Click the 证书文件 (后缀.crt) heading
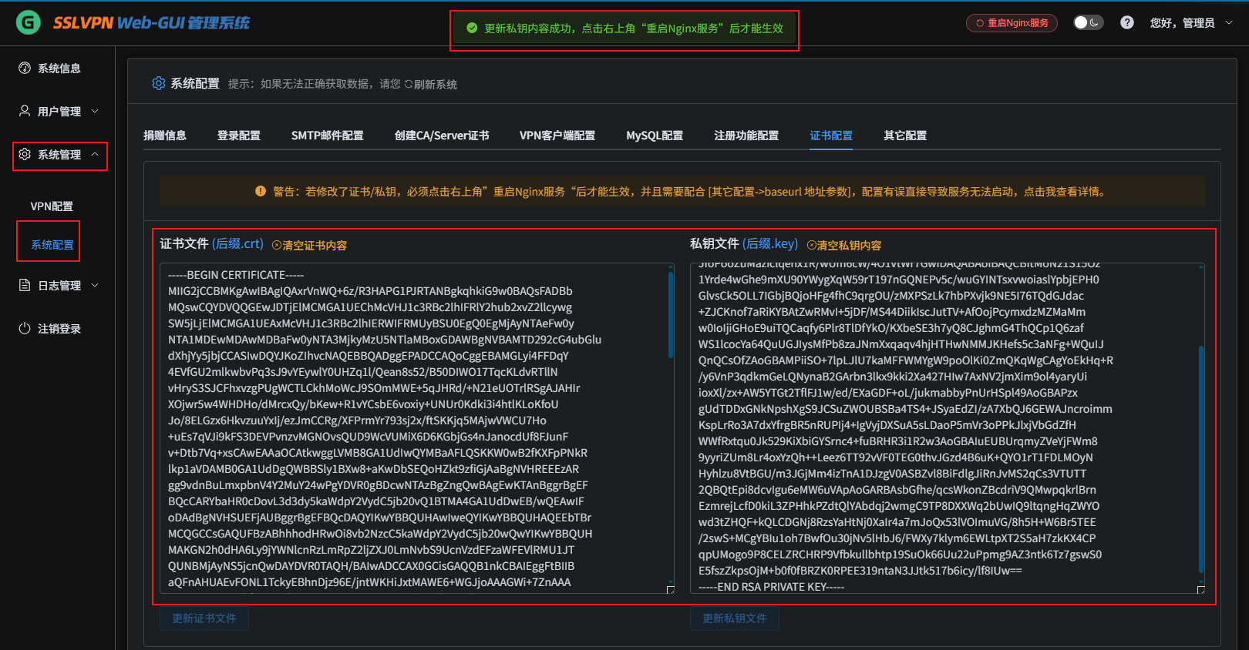Viewport: 1249px width, 650px height. point(212,244)
